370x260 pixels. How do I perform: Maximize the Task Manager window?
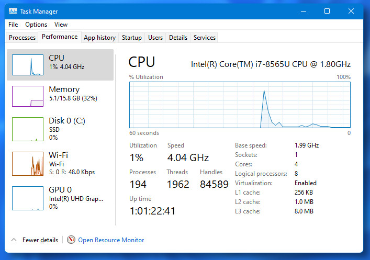click(327, 11)
